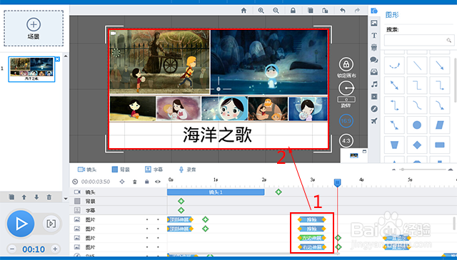Toggle visibility dot on 右边伸展 图片 row
Image resolution: width=457 pixels, height=260 pixels.
[x=158, y=247]
